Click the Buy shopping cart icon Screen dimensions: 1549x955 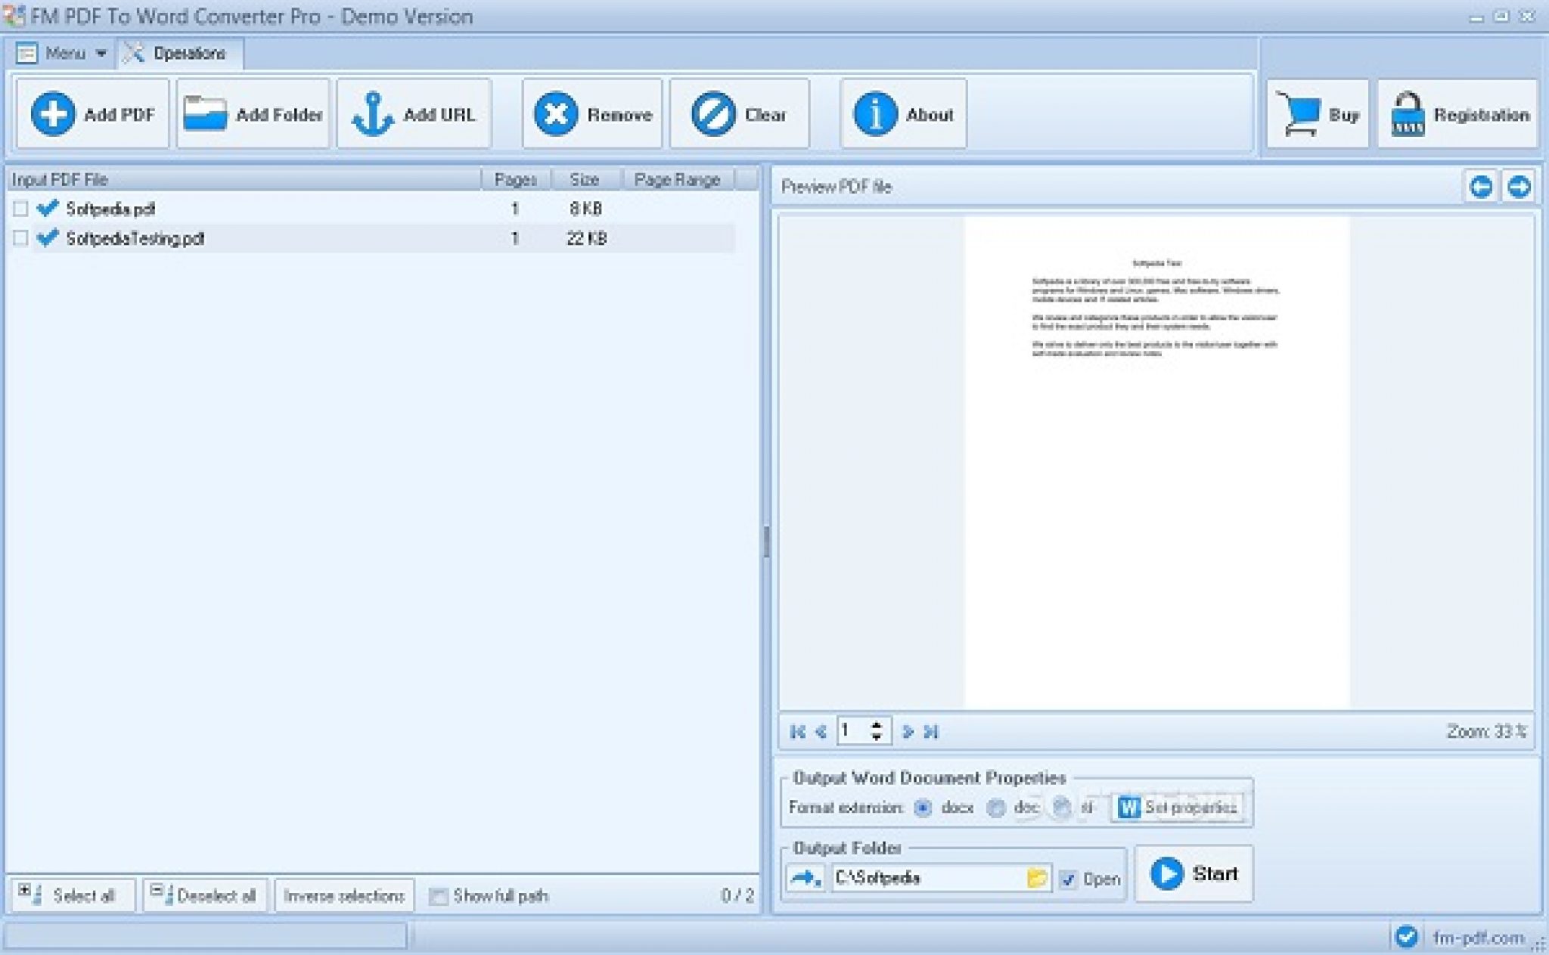(1298, 114)
